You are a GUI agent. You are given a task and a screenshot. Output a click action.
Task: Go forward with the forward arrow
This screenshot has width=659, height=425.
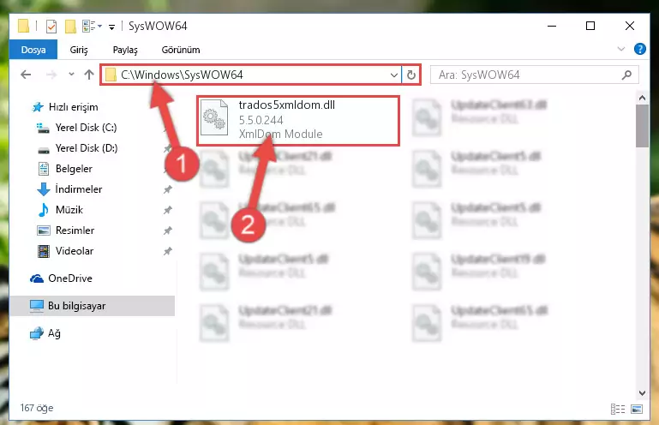(x=51, y=75)
